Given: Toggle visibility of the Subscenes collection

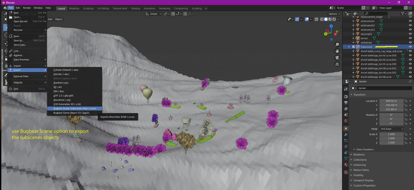Looking at the screenshot, I should coord(410,47).
